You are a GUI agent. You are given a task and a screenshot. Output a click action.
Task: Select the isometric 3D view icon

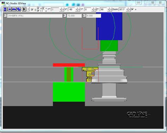tap(19, 9)
